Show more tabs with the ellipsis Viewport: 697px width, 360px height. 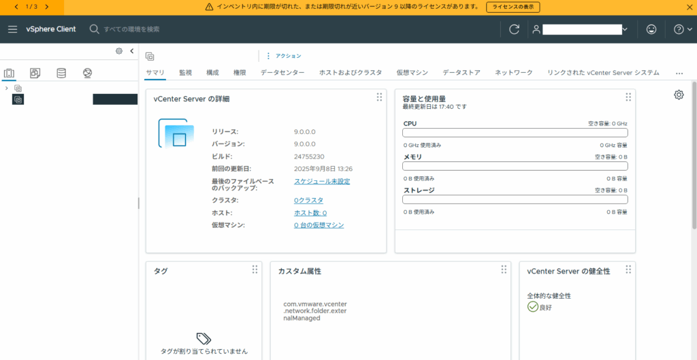tap(679, 73)
